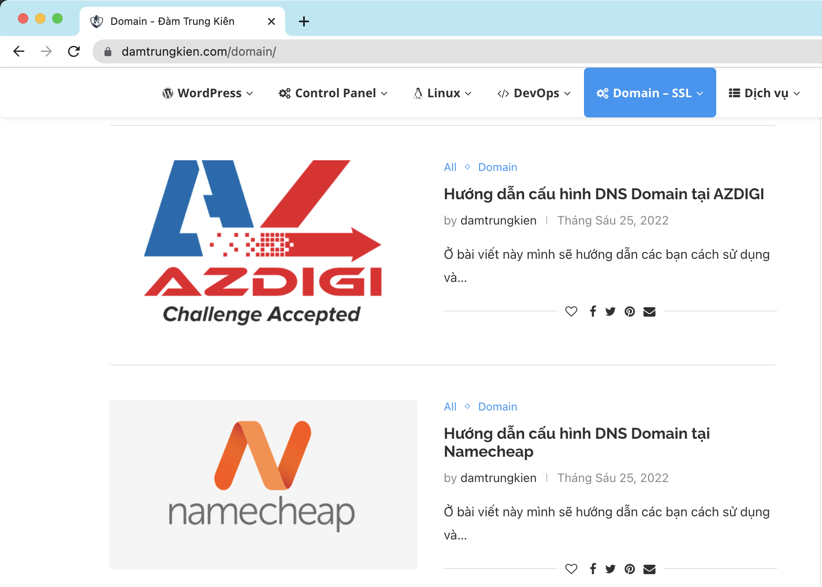Pin the Namecheap post on Pinterest
This screenshot has height=587, width=822.
click(630, 569)
